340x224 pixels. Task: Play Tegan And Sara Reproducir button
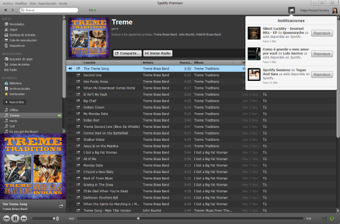point(322,75)
